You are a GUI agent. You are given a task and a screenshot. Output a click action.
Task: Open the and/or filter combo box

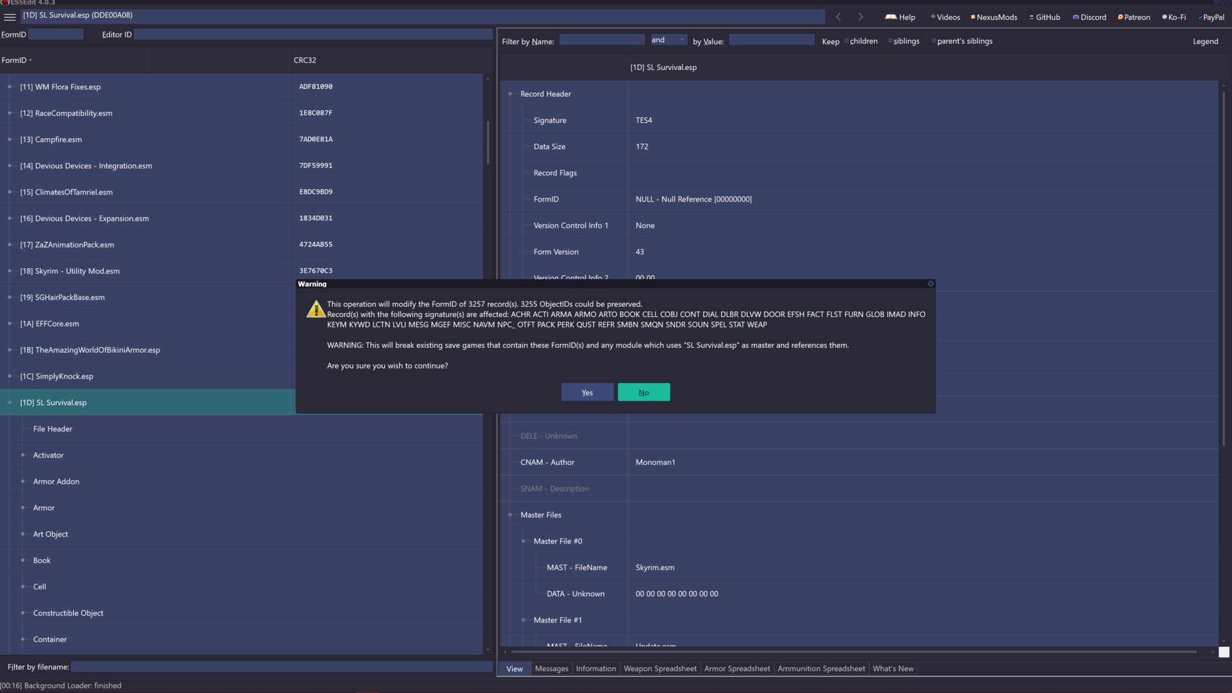(x=669, y=40)
